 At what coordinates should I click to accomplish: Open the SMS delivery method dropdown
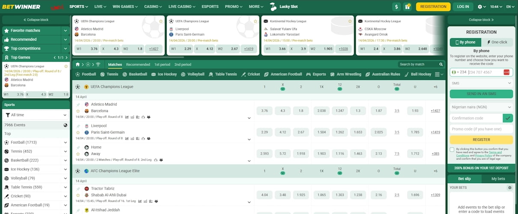coord(481,83)
